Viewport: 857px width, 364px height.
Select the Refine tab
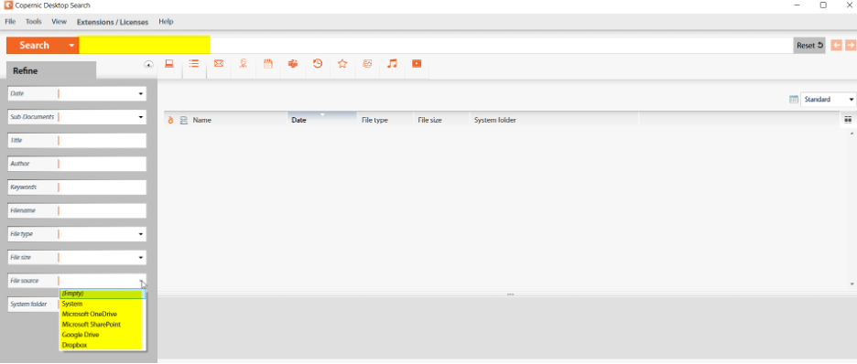[x=51, y=71]
